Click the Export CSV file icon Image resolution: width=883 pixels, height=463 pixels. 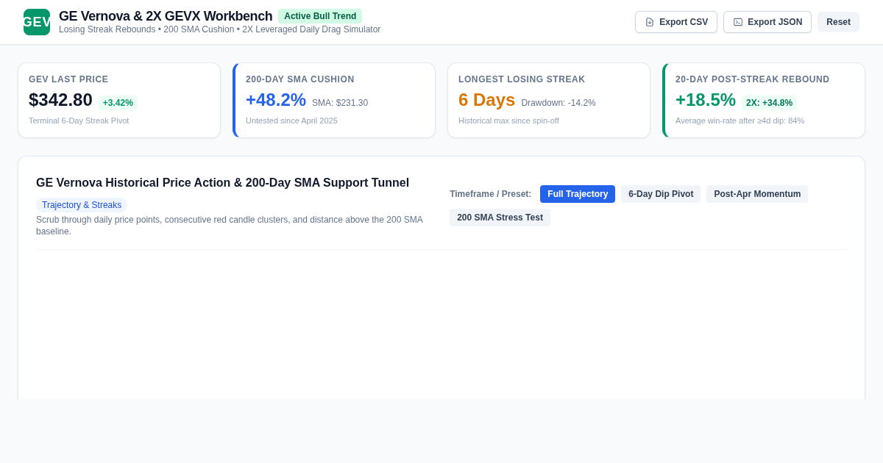[650, 22]
